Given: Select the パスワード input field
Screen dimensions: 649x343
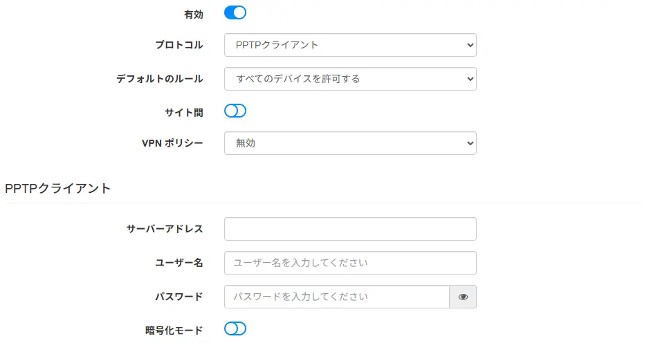Looking at the screenshot, I should [337, 297].
